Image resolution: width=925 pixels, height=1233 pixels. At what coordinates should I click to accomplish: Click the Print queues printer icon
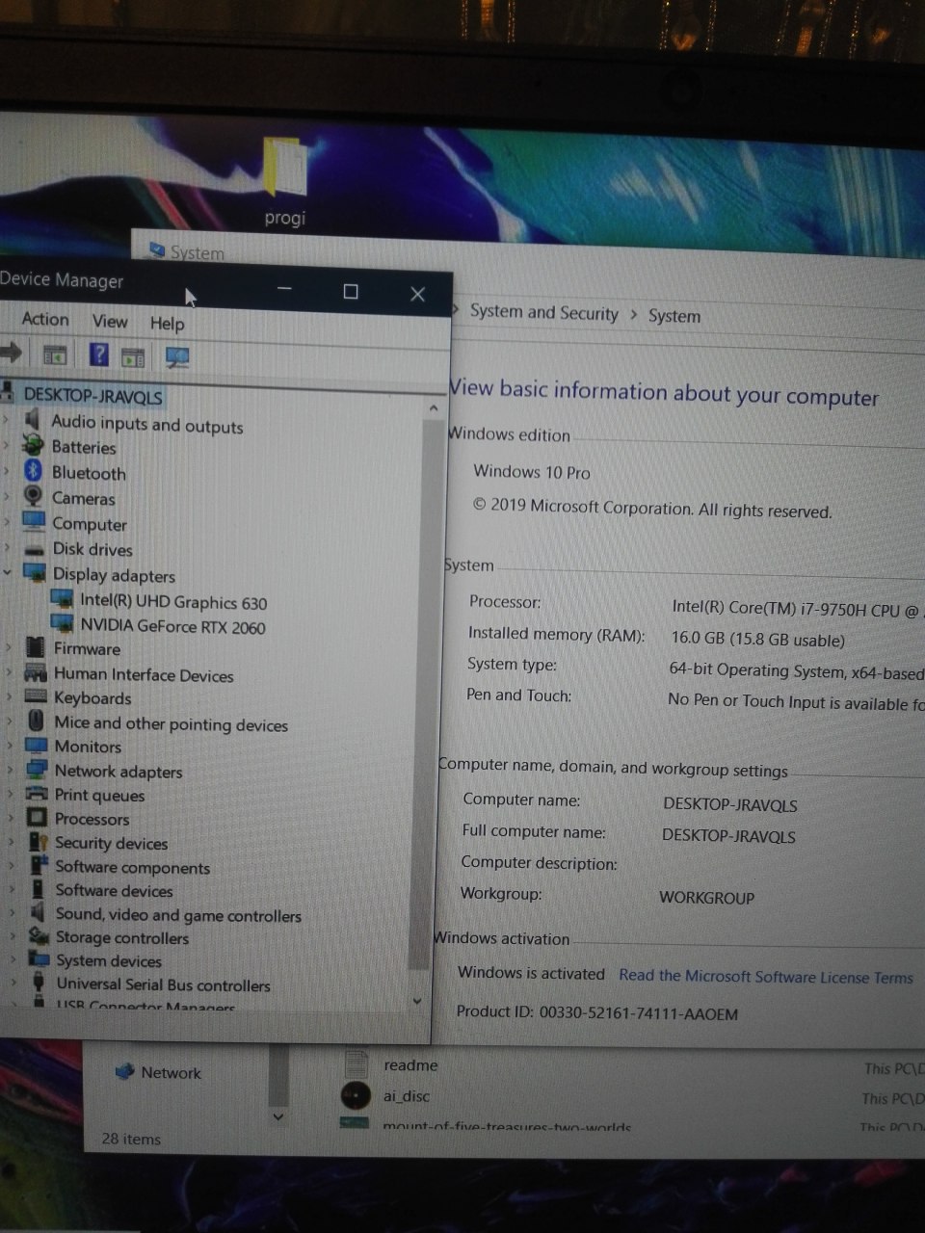[x=37, y=793]
